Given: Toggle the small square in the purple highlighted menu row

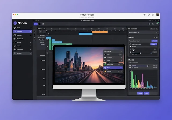Looking at the screenshot, I should pos(121,68).
